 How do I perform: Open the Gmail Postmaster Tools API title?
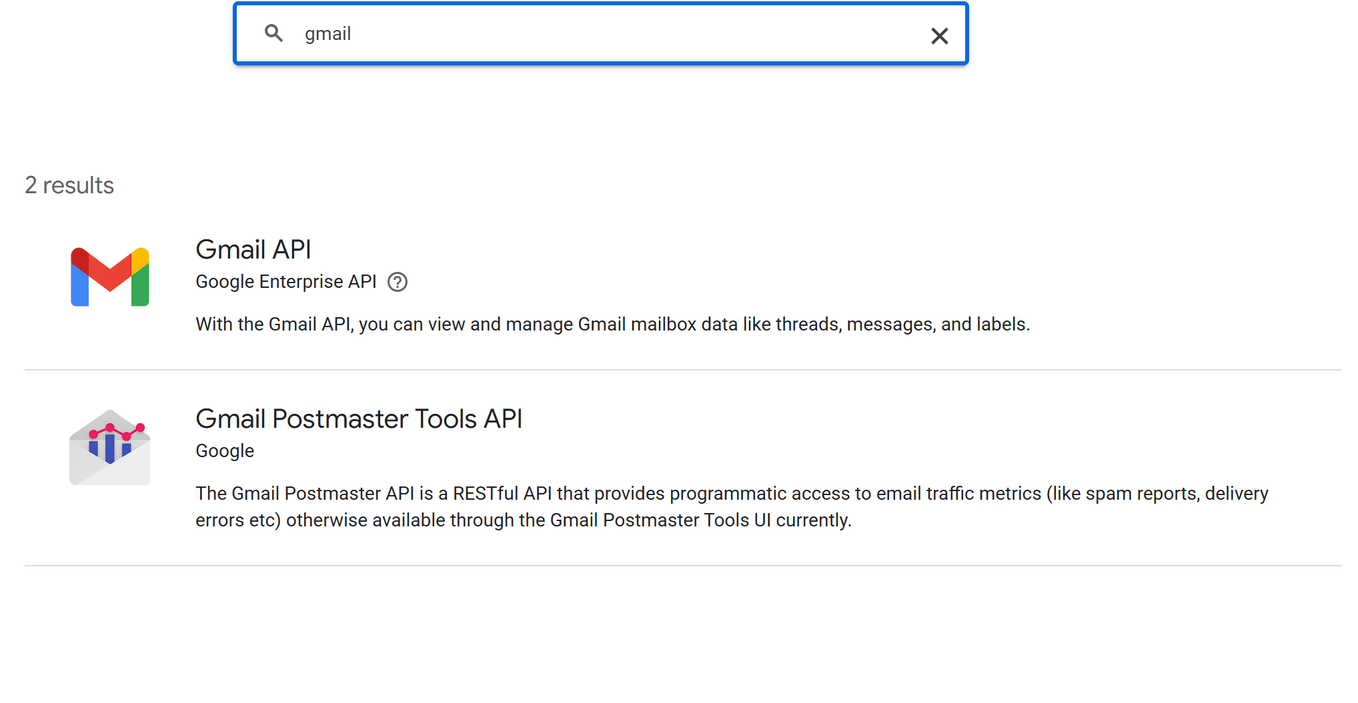click(x=359, y=419)
